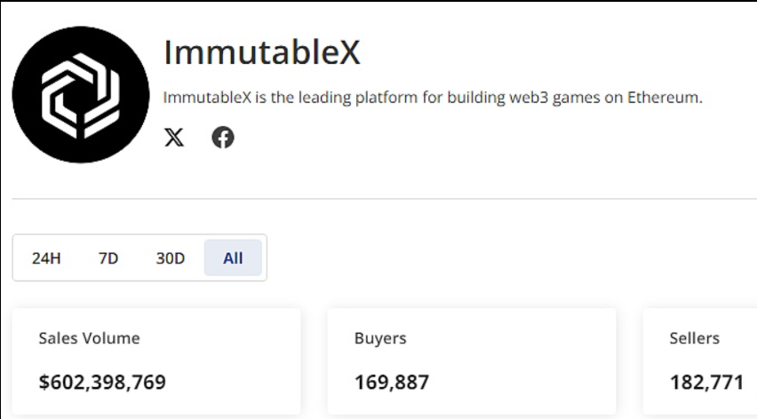The width and height of the screenshot is (757, 419).
Task: Show stats for the 30D period
Action: 171,258
